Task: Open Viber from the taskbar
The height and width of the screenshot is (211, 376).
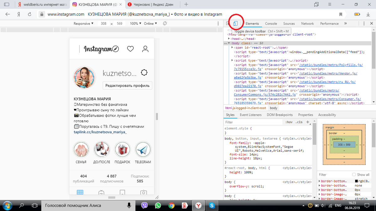Action: tap(144, 205)
